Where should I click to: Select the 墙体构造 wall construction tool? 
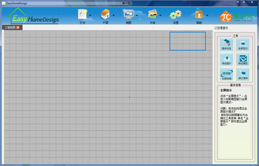(226, 44)
